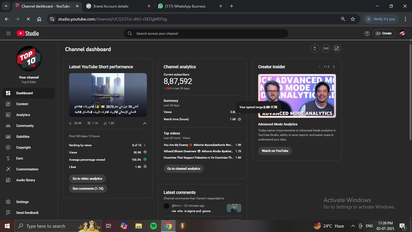Open Audio library in the sidebar
412x232 pixels.
point(29,180)
